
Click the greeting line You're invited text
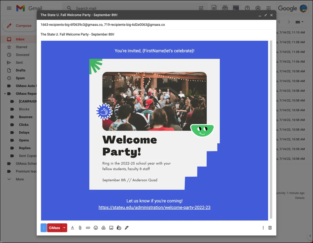point(154,51)
